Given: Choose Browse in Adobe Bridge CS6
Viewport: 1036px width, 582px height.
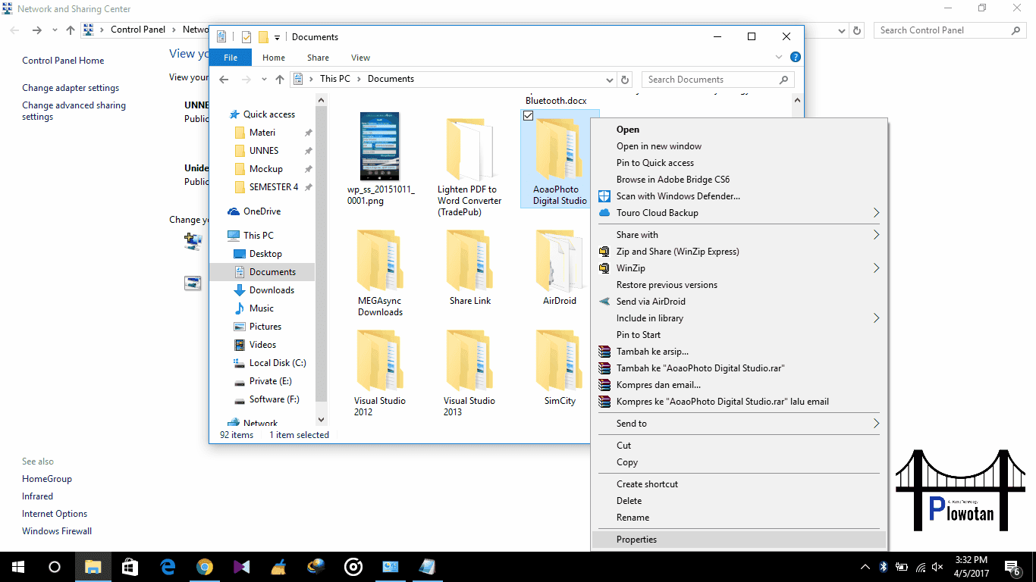Looking at the screenshot, I should [x=739, y=180].
